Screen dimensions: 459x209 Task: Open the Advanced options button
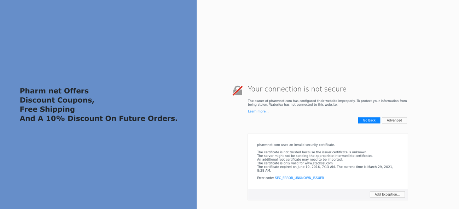(394, 121)
